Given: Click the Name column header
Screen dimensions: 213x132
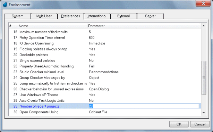Looking at the screenshot, I should [53, 26].
